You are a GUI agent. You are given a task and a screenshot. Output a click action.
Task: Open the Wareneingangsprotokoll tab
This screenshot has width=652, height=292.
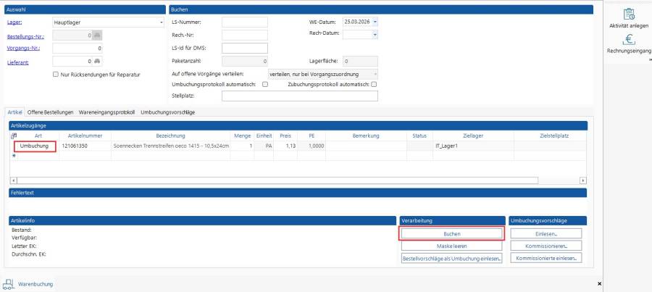coord(106,112)
